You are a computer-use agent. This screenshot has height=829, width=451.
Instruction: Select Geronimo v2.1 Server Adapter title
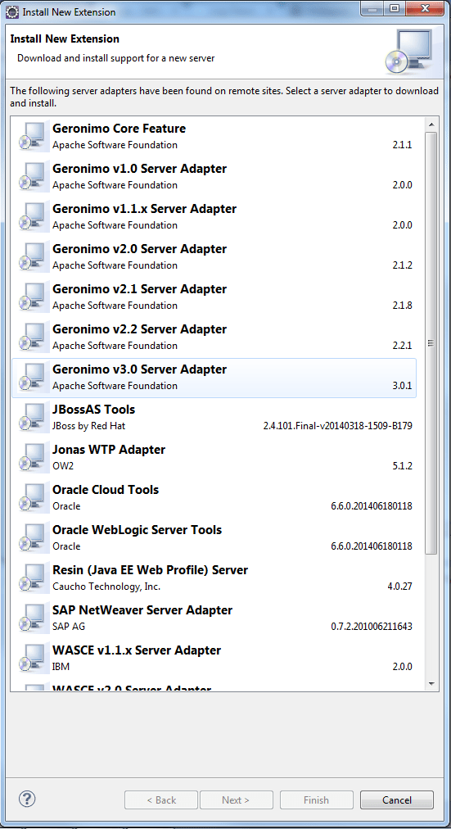coord(139,289)
